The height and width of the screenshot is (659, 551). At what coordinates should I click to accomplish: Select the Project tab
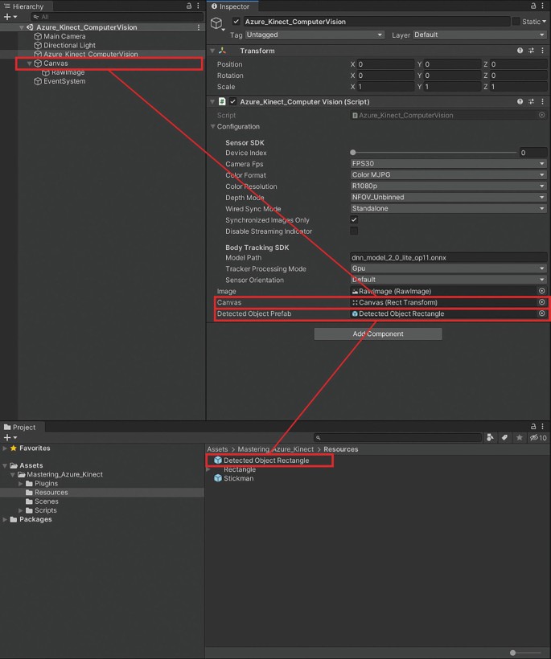[x=23, y=427]
